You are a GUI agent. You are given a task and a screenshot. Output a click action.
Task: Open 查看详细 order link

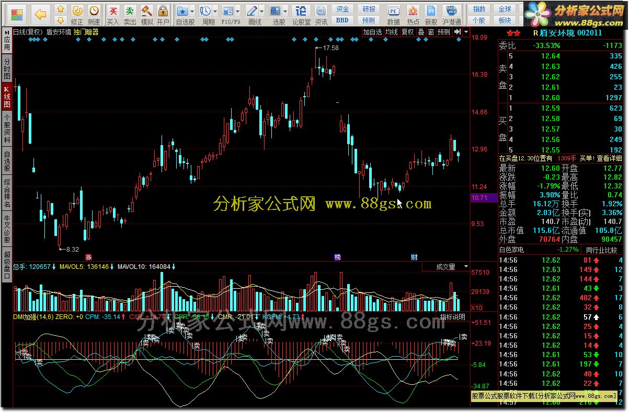tap(609, 158)
